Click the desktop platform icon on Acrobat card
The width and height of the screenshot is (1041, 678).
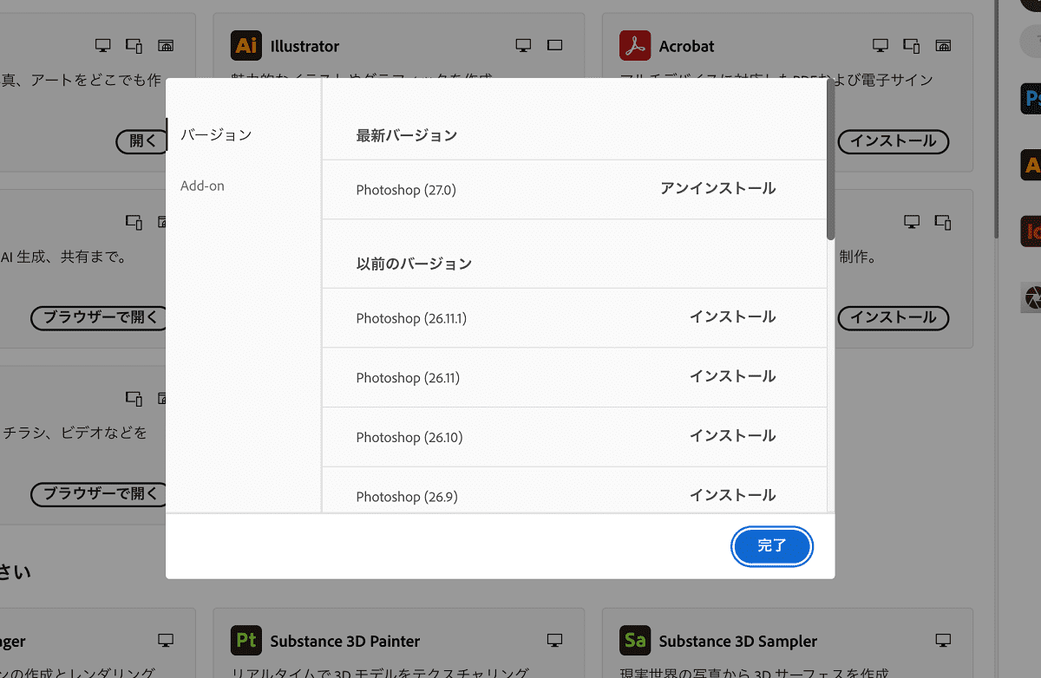[x=881, y=45]
